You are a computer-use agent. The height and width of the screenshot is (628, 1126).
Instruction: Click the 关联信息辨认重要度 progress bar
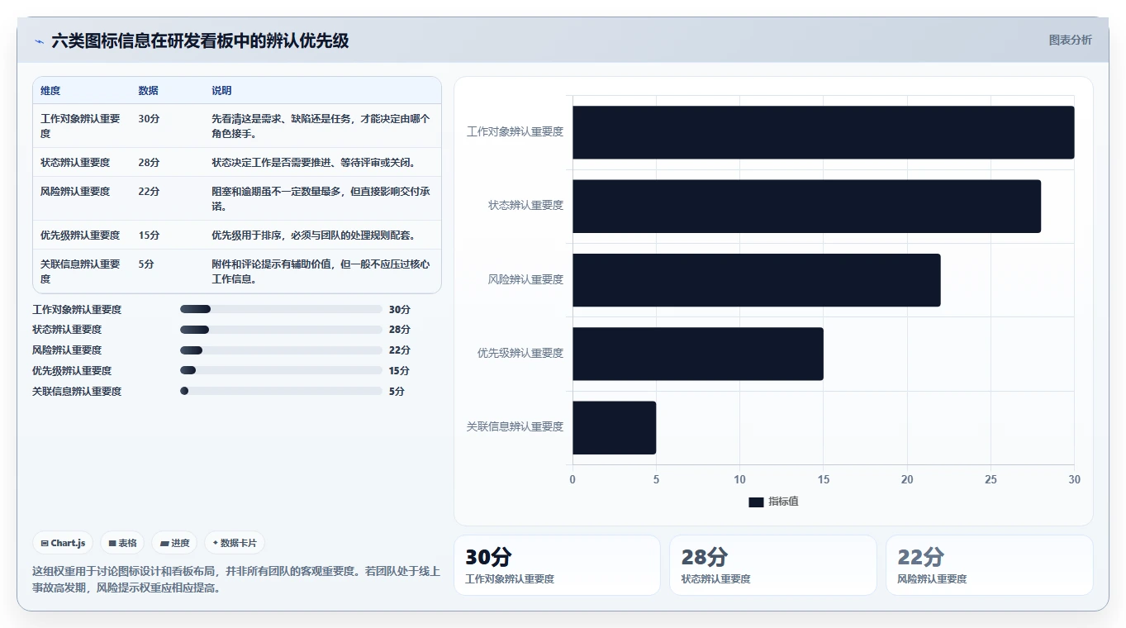pos(281,391)
